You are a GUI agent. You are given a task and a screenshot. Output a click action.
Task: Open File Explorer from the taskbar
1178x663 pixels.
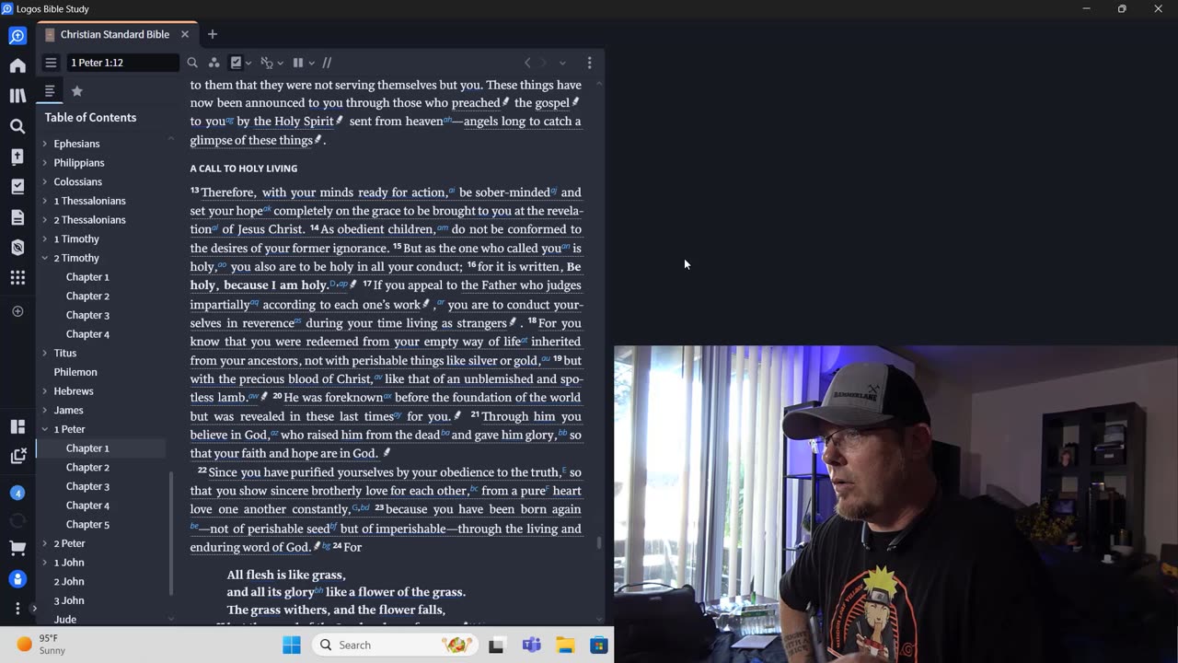[x=565, y=645]
